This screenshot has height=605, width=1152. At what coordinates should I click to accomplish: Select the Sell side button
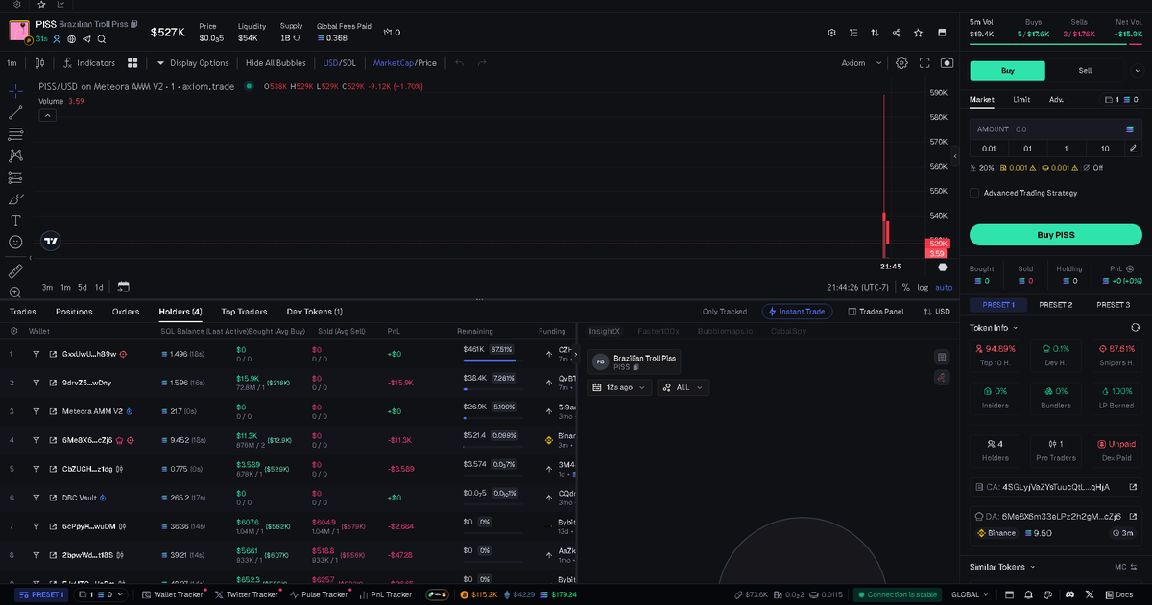[x=1085, y=70]
